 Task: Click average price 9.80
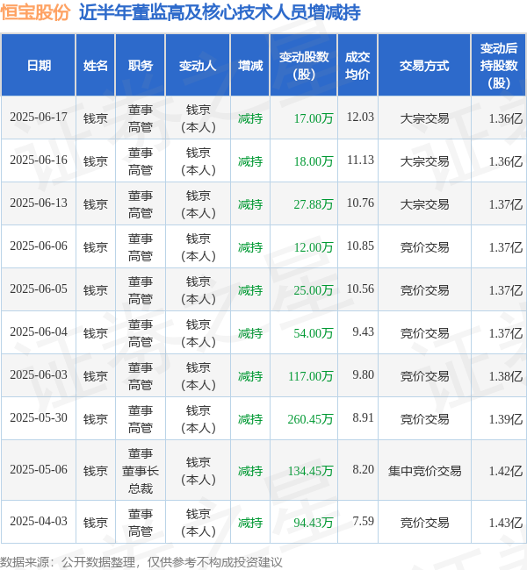(363, 374)
